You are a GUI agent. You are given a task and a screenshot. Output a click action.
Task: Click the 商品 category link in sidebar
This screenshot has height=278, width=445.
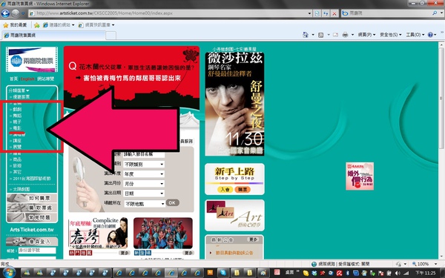(x=17, y=159)
